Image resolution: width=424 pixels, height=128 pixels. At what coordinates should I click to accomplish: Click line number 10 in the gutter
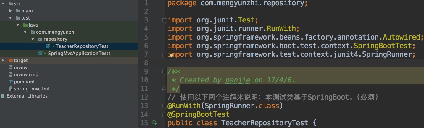(144, 80)
